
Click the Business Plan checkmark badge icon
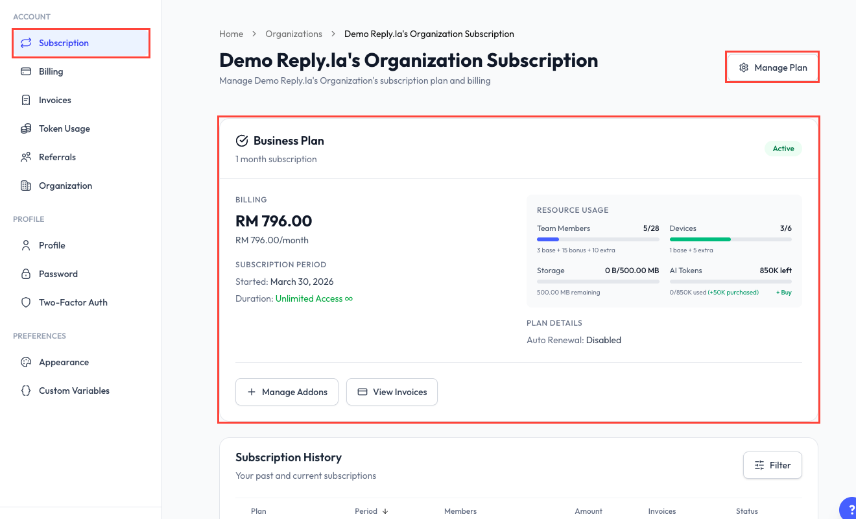tap(242, 141)
